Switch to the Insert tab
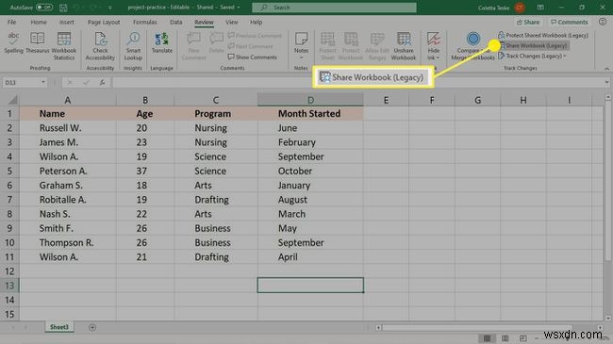Viewport: 613px width, 344px height. click(66, 23)
